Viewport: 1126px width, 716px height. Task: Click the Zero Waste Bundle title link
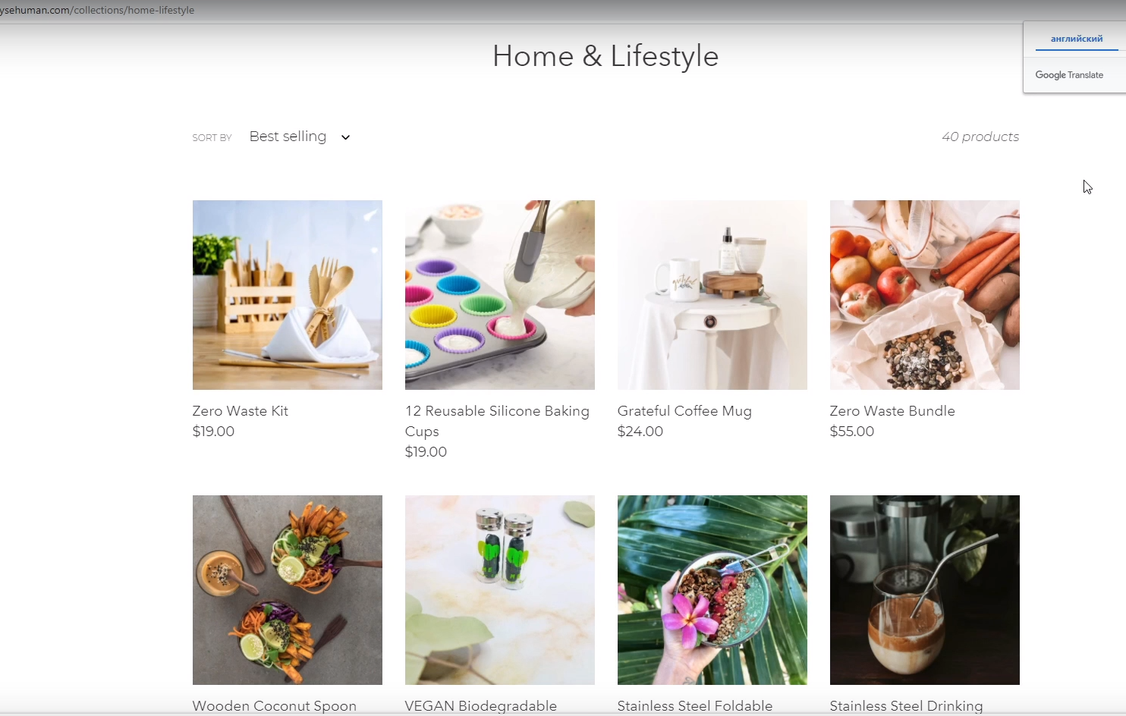coord(892,411)
